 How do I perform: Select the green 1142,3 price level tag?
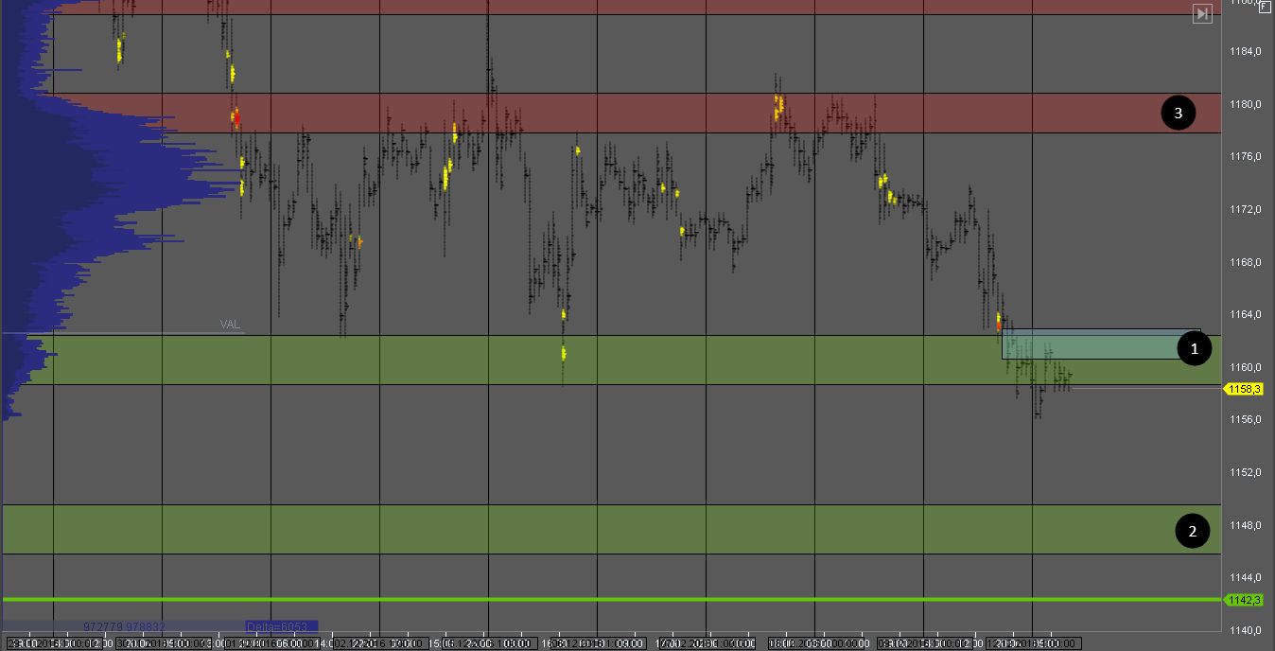click(x=1244, y=600)
